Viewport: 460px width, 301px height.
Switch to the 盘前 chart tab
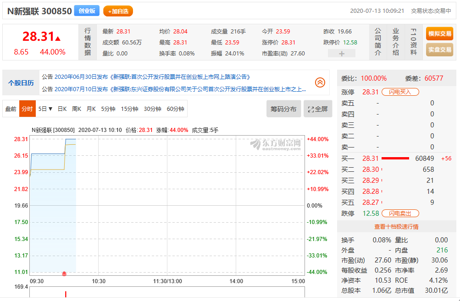[x=11, y=109]
